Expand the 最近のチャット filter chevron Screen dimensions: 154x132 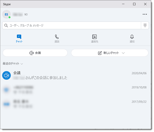point(22,64)
